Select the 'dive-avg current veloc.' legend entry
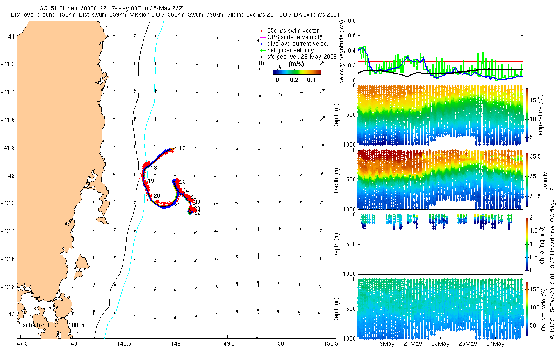 [294, 43]
